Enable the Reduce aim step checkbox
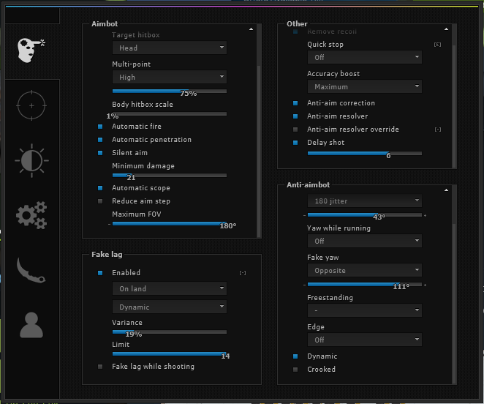The image size is (484, 404). (101, 201)
